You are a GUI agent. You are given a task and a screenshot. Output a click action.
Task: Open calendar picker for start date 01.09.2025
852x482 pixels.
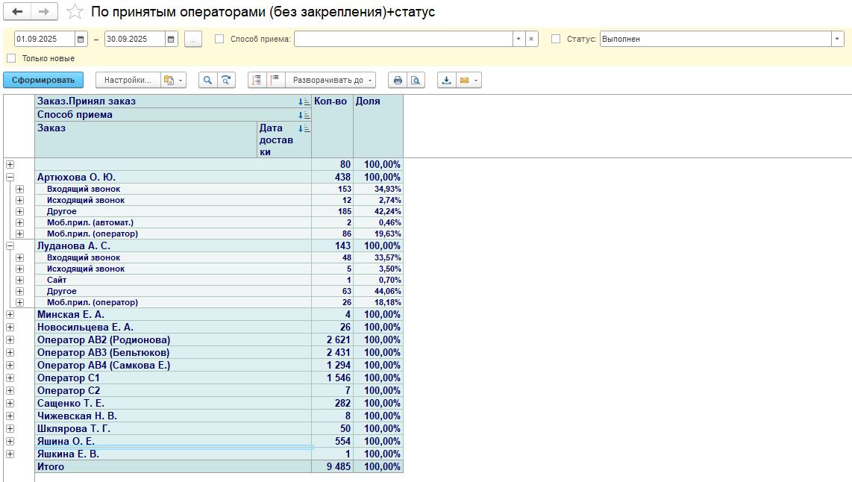click(81, 39)
